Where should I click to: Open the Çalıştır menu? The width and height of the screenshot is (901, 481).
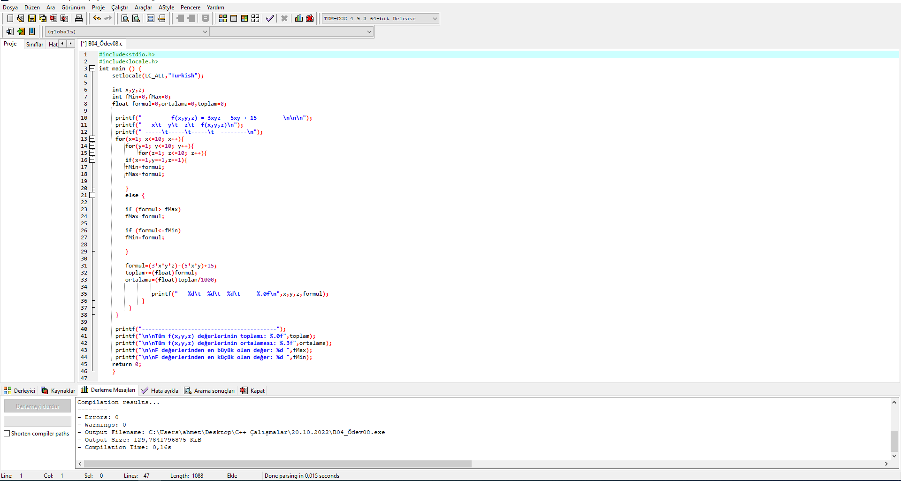click(119, 8)
